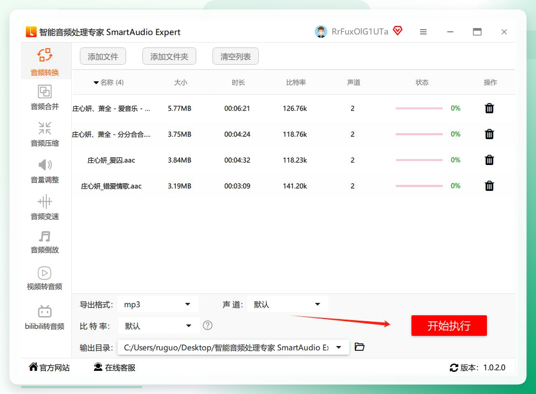Open the hamburger menu in title bar

pos(423,32)
